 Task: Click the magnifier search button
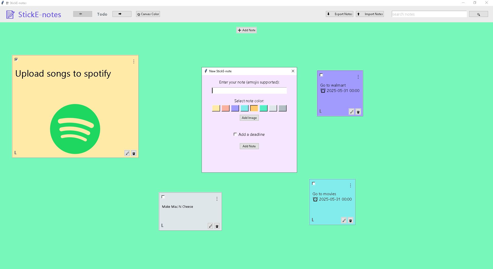(x=478, y=14)
